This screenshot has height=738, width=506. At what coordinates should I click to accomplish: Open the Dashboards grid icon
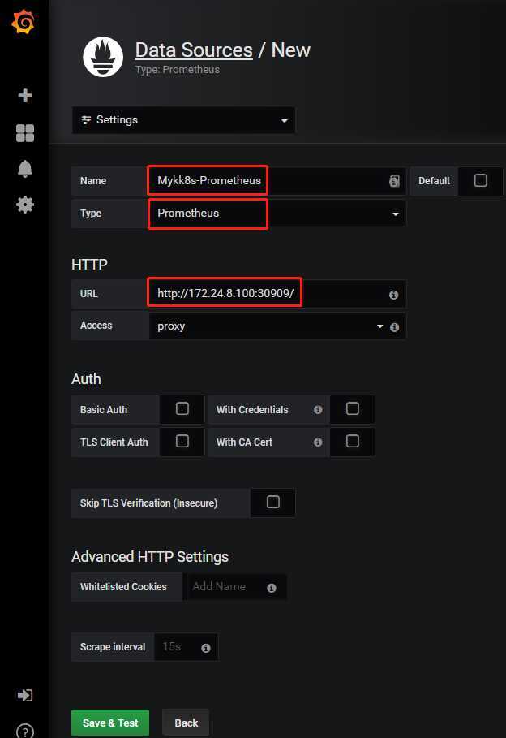25,133
